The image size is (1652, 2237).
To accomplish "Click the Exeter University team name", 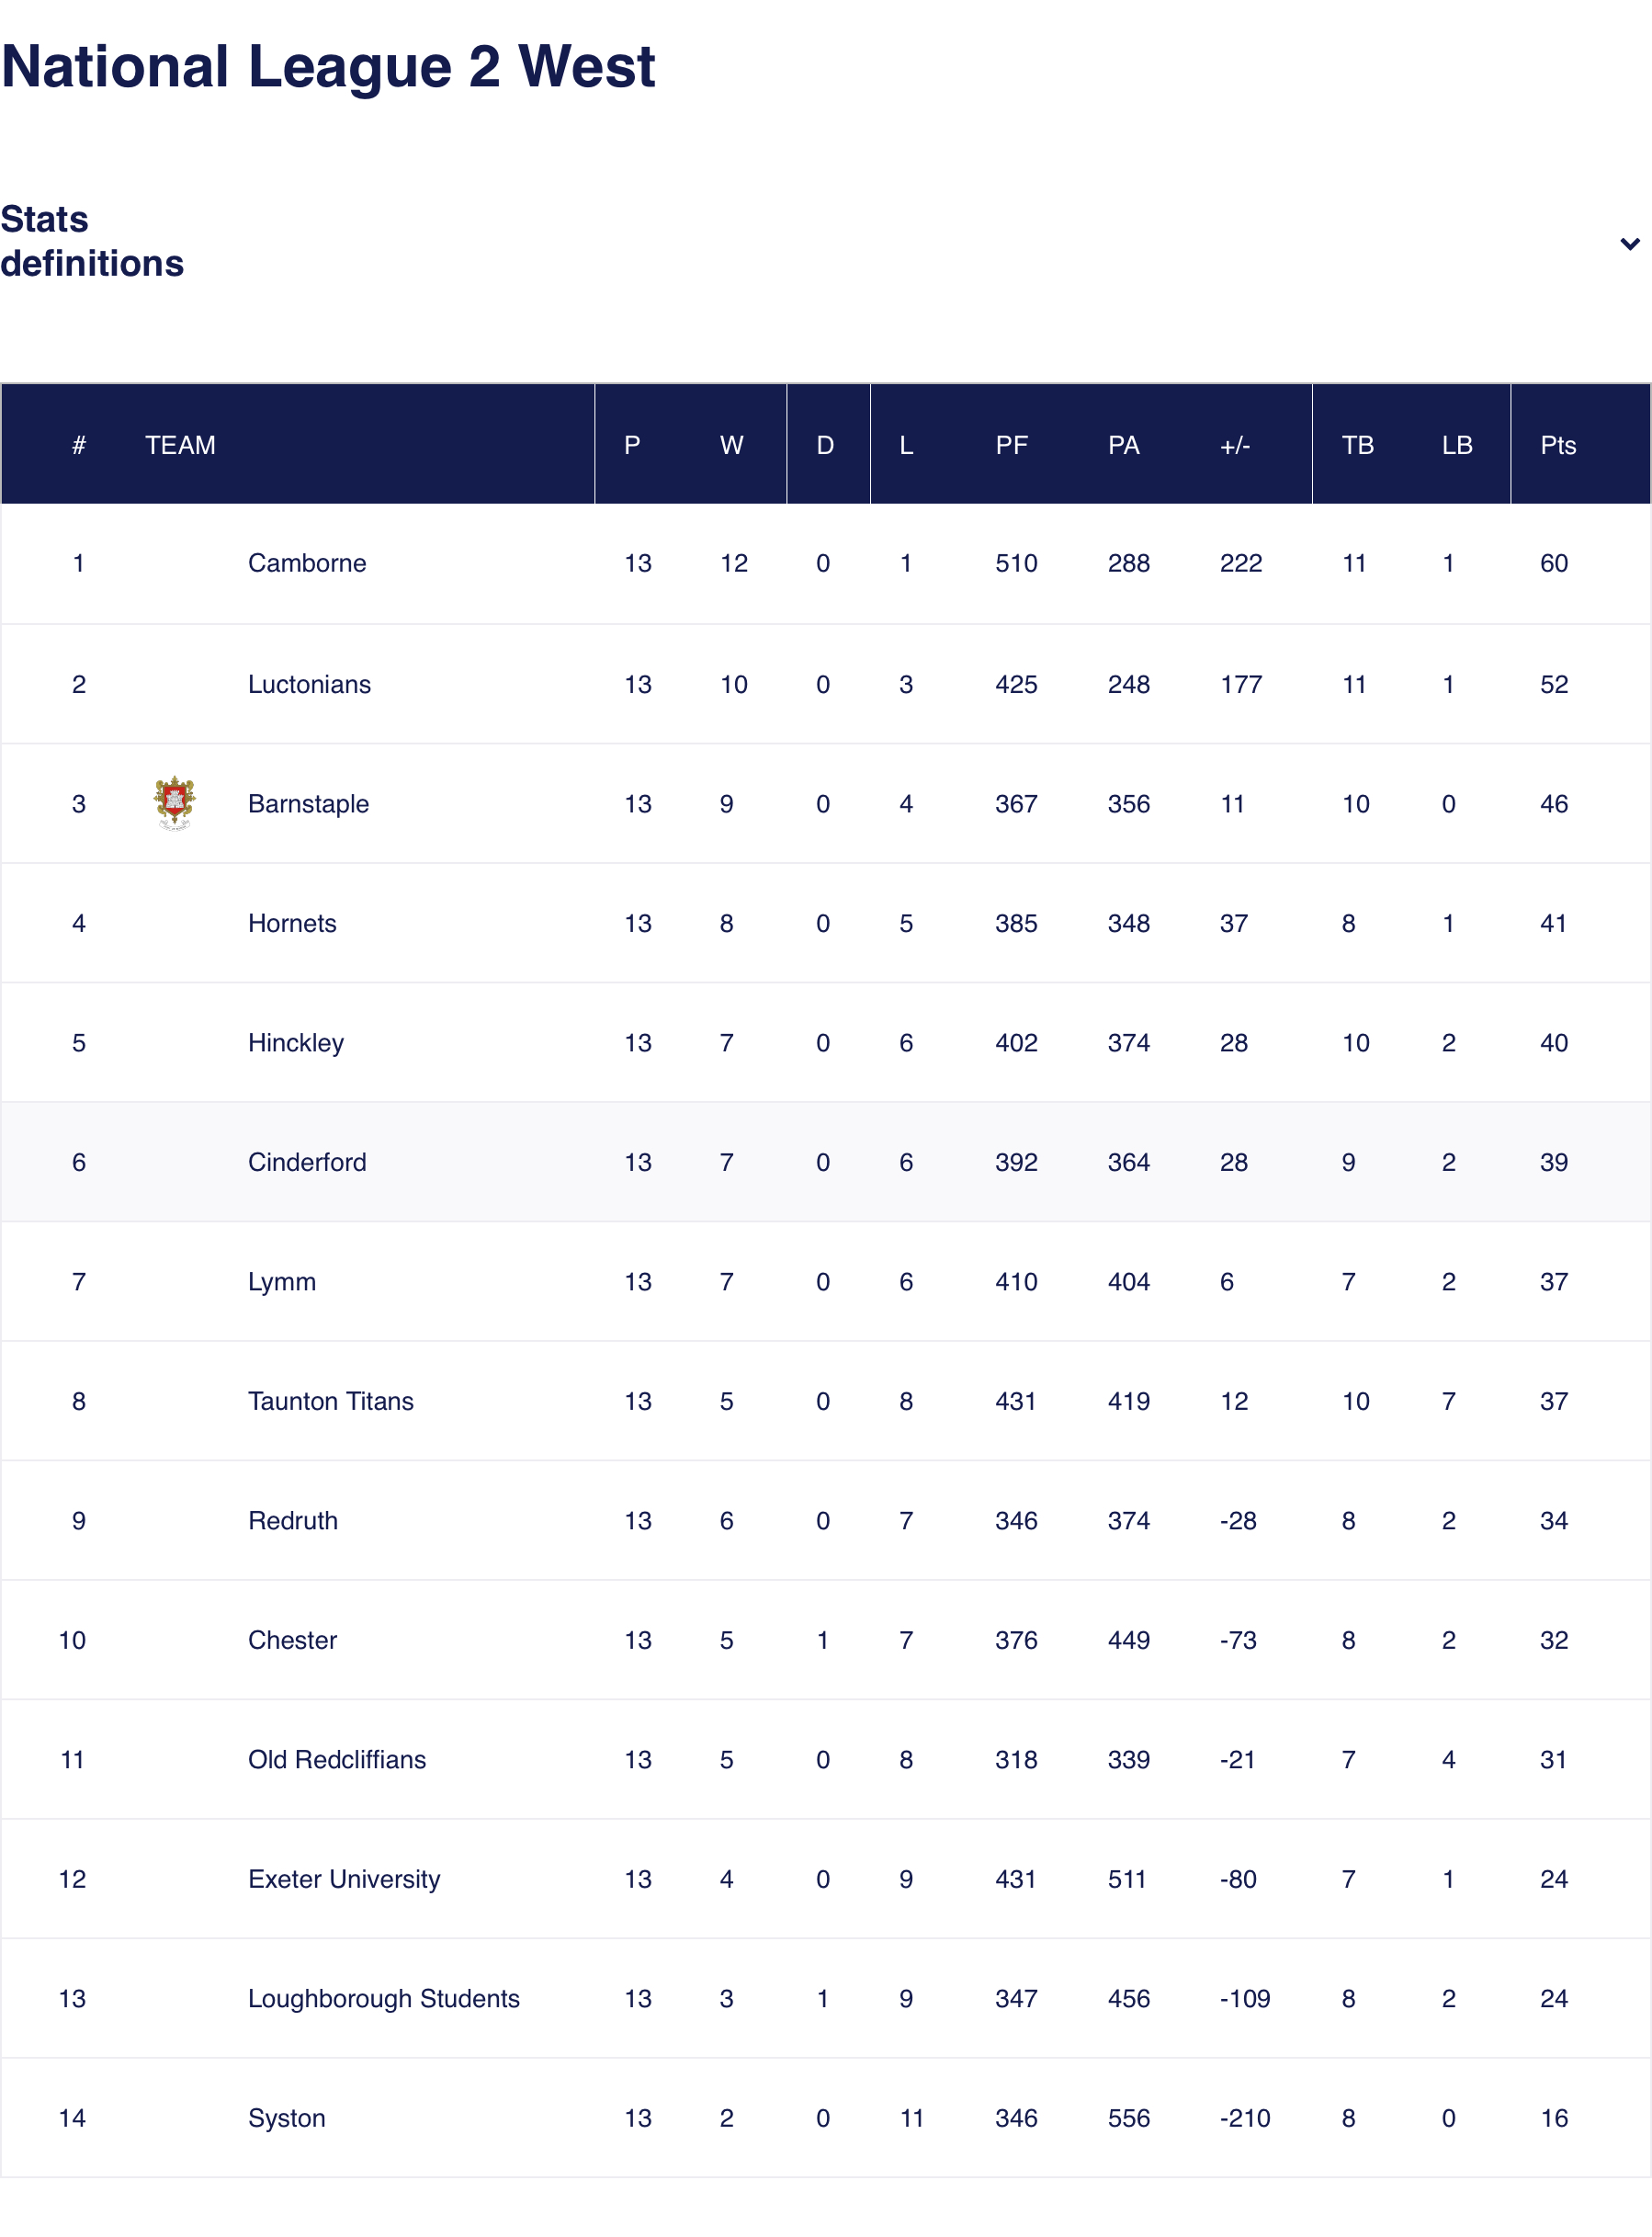I will (344, 1879).
